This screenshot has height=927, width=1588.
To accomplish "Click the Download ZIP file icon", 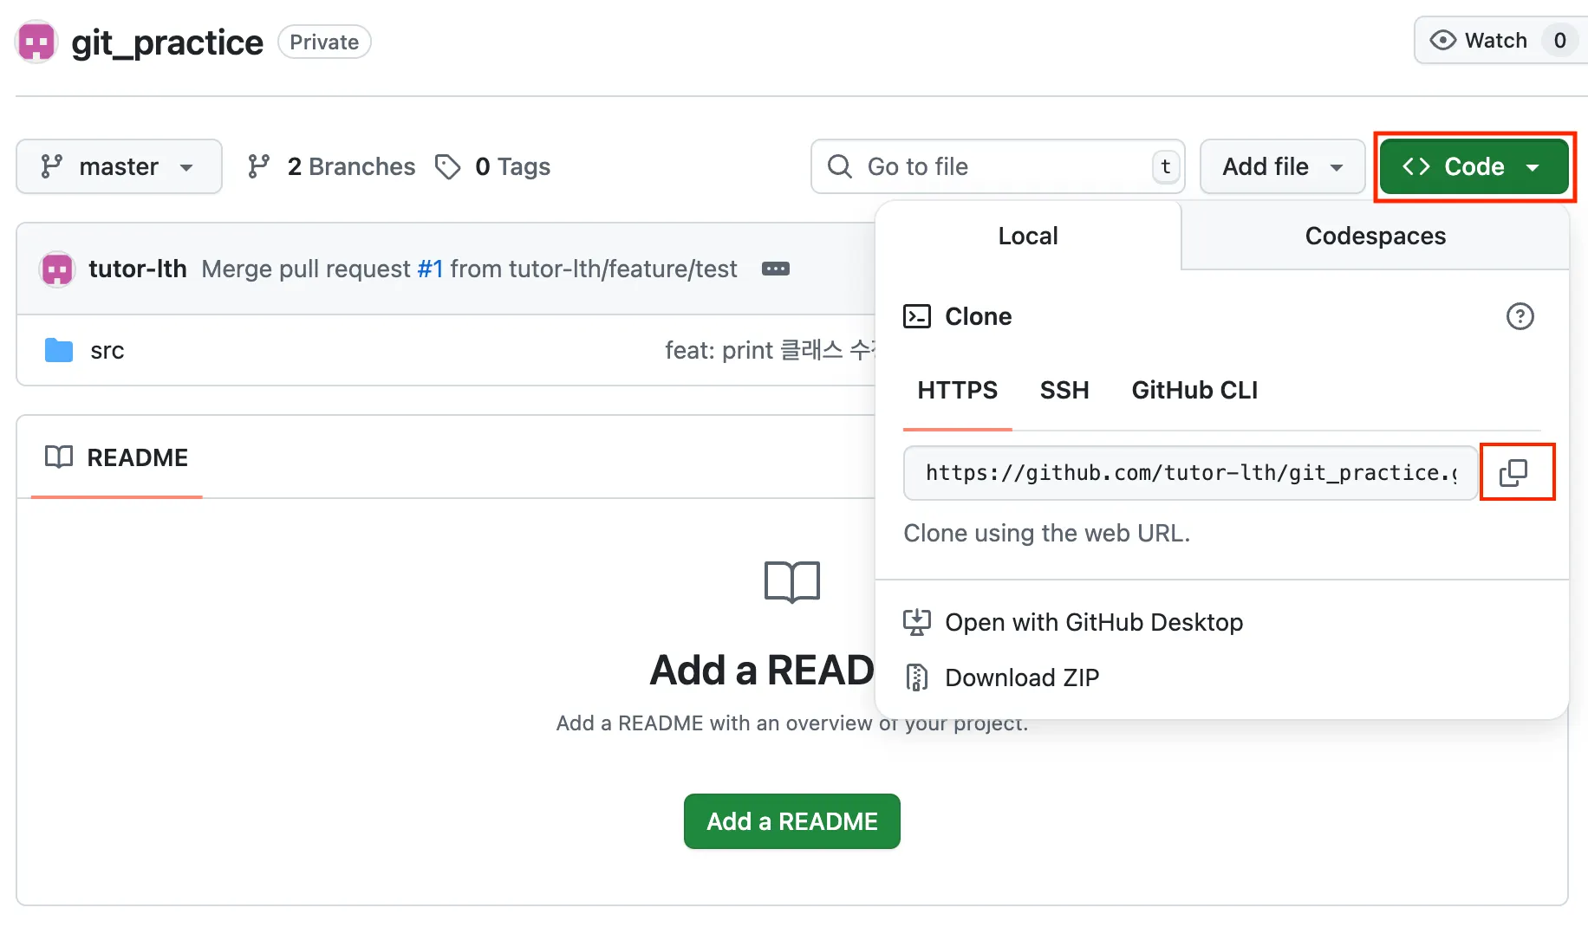I will tap(916, 677).
